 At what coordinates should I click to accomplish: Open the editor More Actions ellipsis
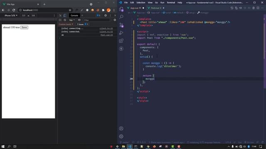[x=262, y=8]
